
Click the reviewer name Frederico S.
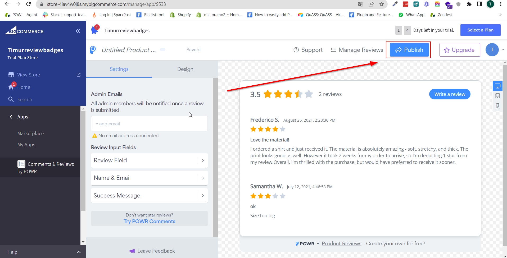click(265, 120)
